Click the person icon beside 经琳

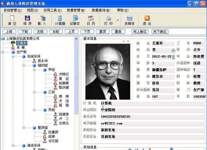click(x=45, y=137)
